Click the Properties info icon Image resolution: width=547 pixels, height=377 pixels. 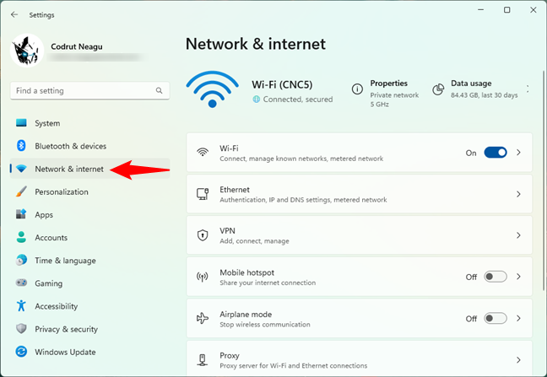[358, 89]
